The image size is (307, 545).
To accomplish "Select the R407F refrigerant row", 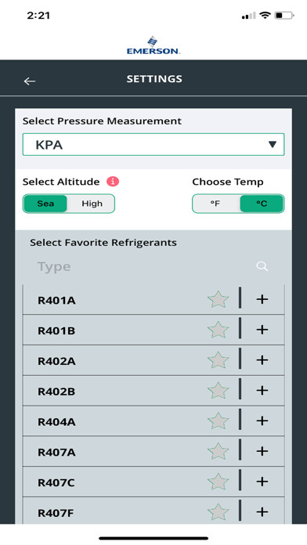I will pos(153,511).
